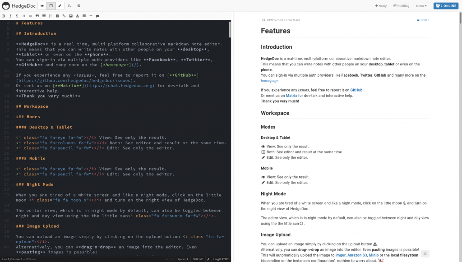Click the italic formatting icon
The height and width of the screenshot is (262, 462).
(10, 16)
